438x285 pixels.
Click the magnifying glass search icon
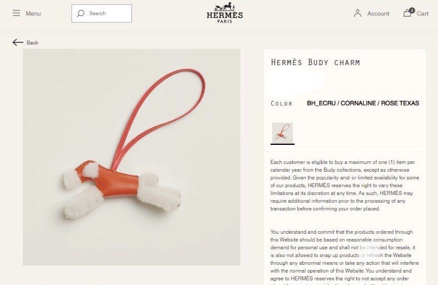point(81,13)
